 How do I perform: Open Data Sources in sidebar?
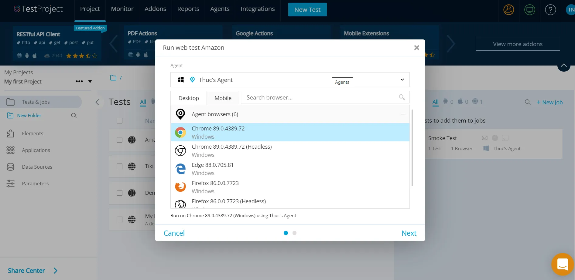37,167
